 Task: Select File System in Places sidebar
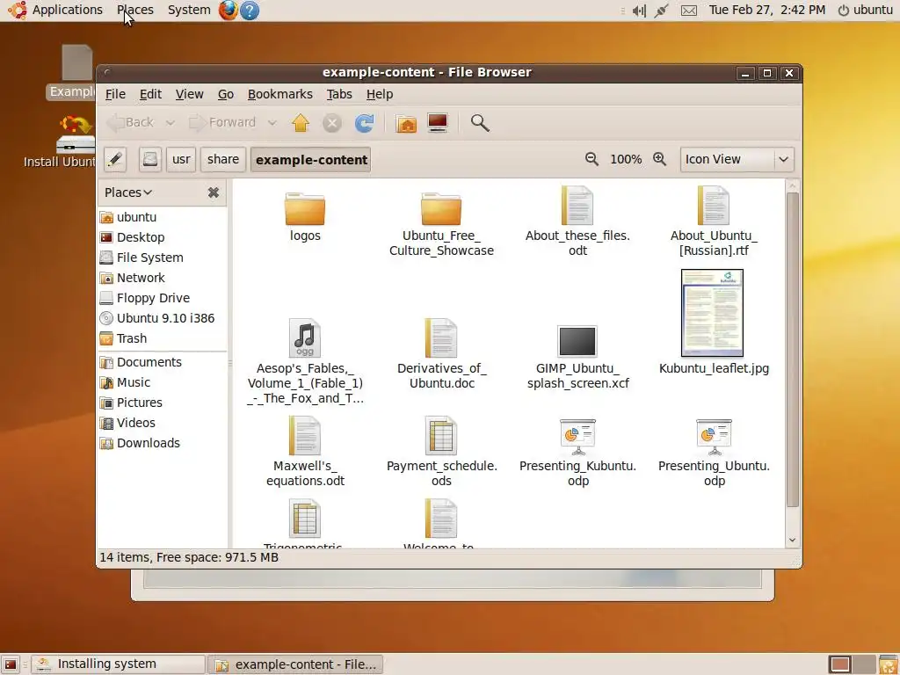point(163,258)
